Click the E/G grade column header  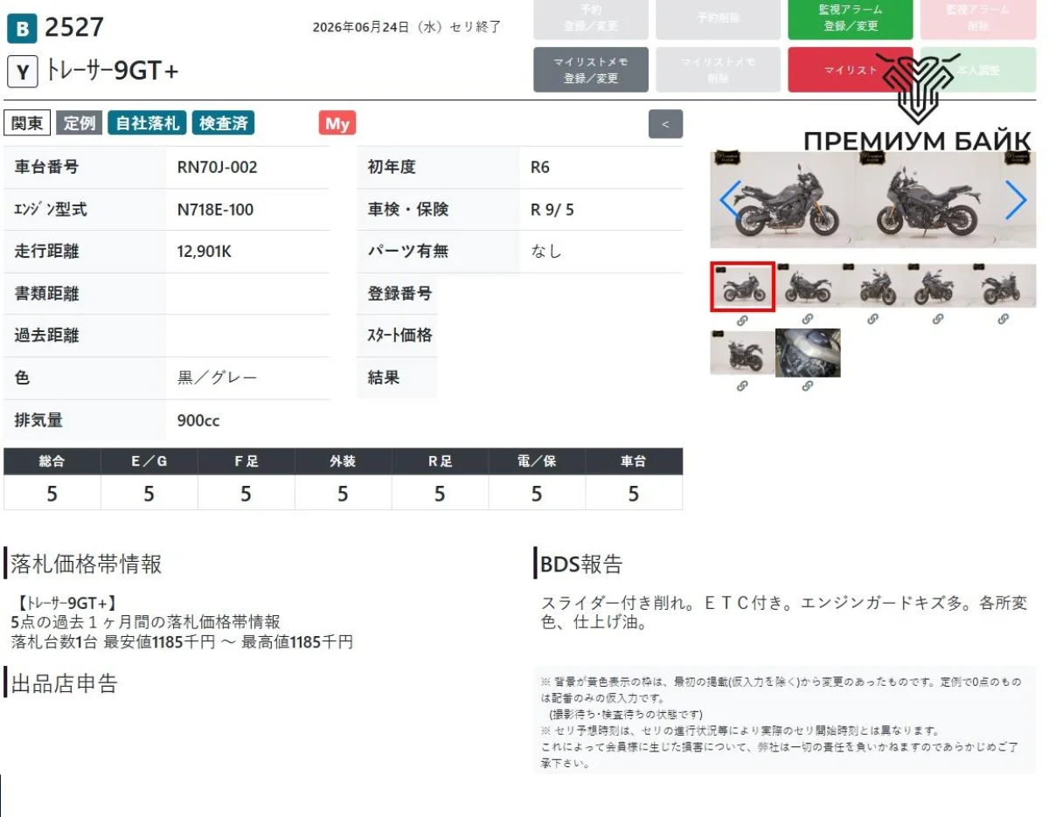[x=149, y=461]
